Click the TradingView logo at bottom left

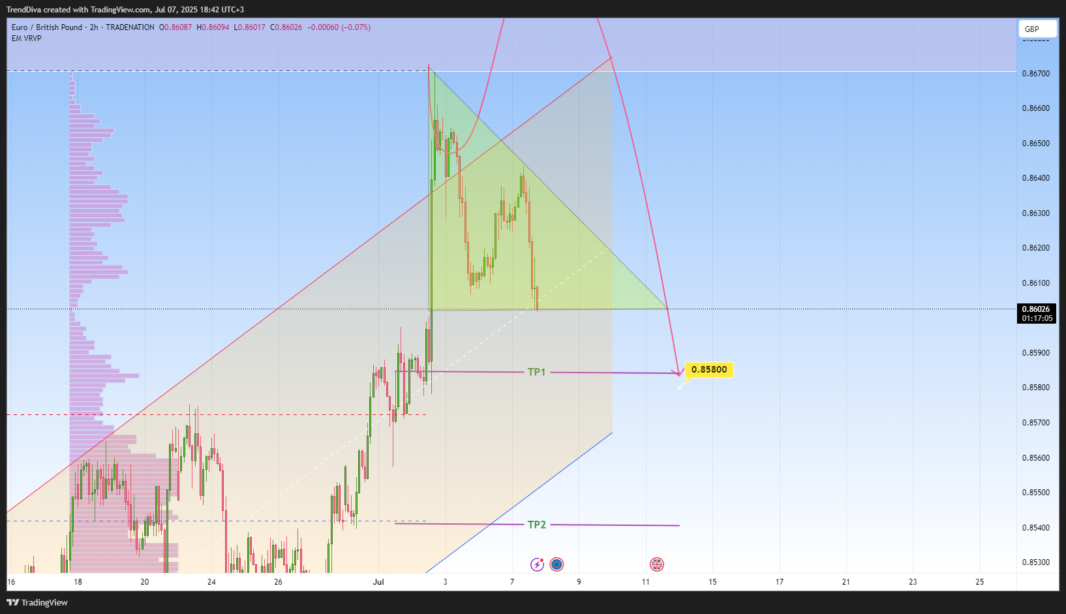pyautogui.click(x=37, y=602)
